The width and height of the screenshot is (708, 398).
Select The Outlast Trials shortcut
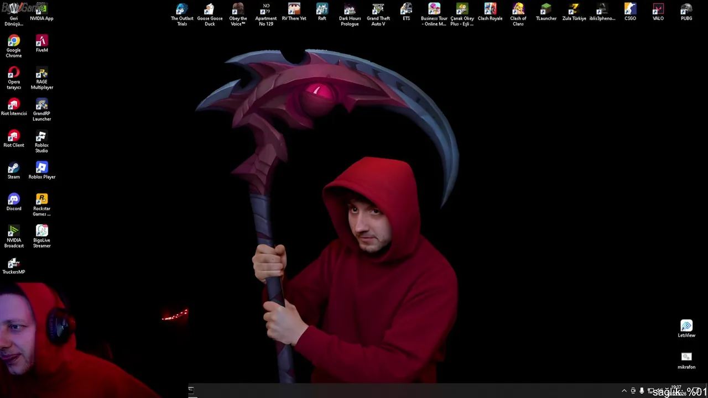tap(182, 14)
